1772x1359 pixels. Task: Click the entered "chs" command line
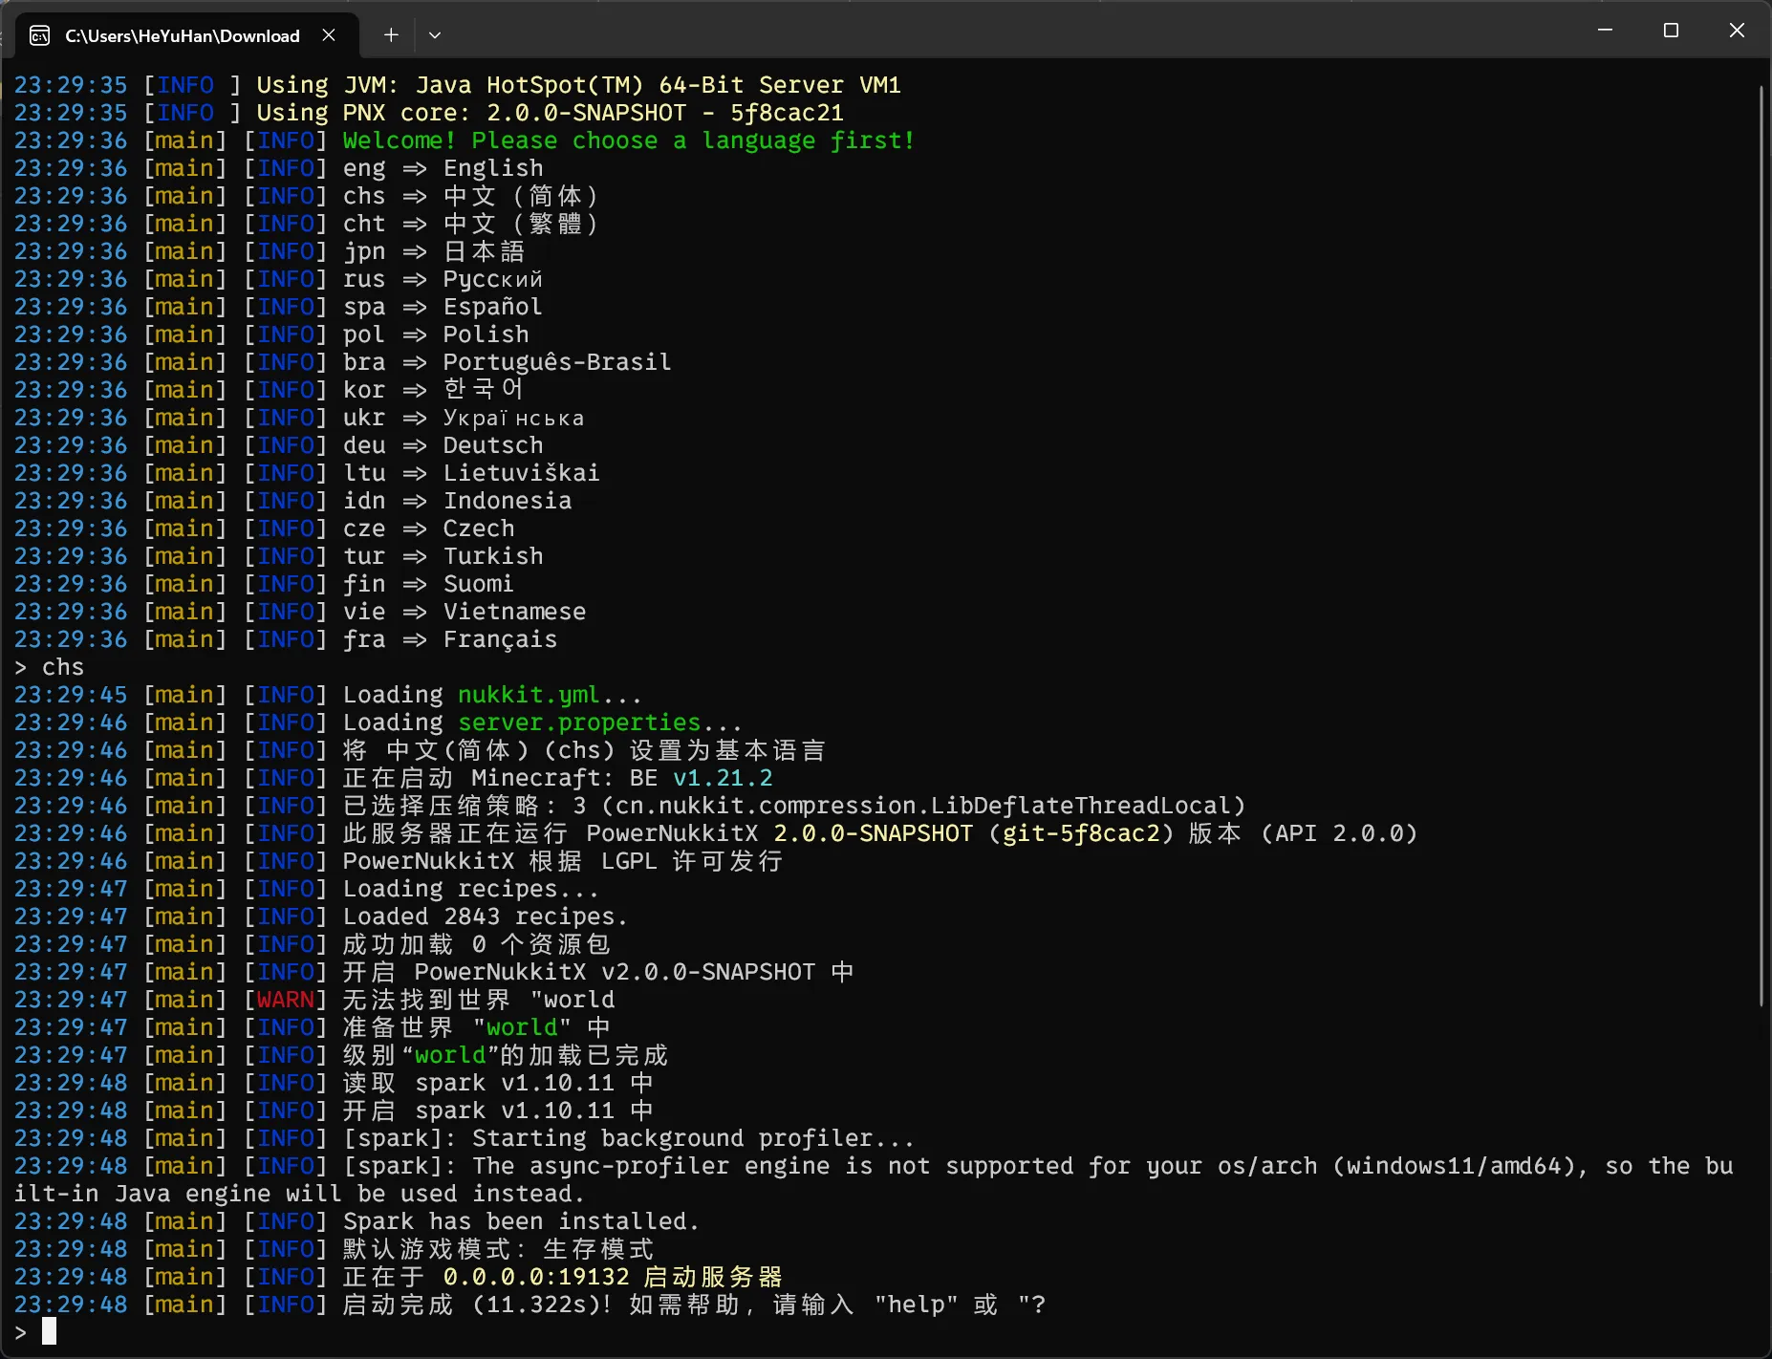(x=62, y=667)
